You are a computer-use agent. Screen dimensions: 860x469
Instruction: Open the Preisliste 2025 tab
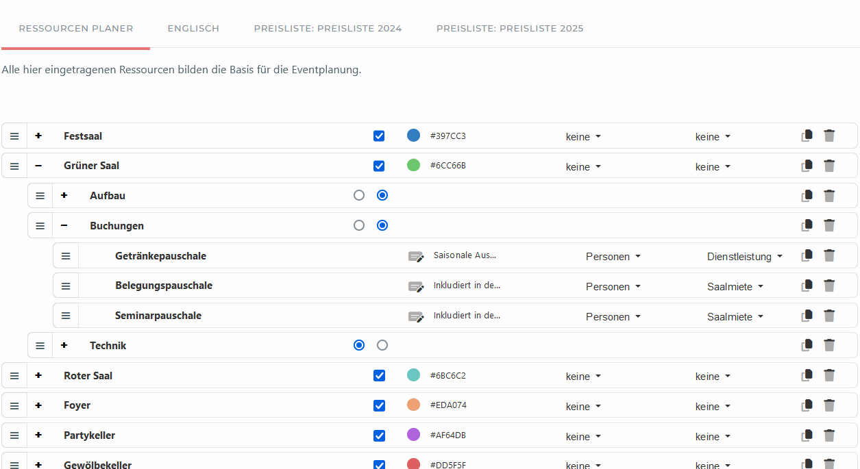pyautogui.click(x=510, y=29)
